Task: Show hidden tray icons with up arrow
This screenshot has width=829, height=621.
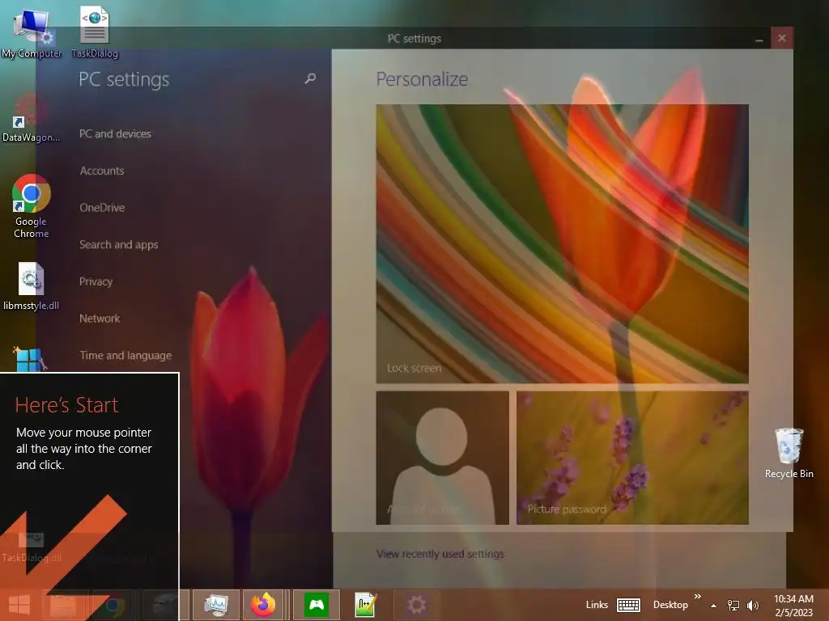Action: pos(713,606)
